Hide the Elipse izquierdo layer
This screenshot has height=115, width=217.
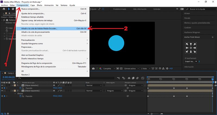tap(2, 91)
